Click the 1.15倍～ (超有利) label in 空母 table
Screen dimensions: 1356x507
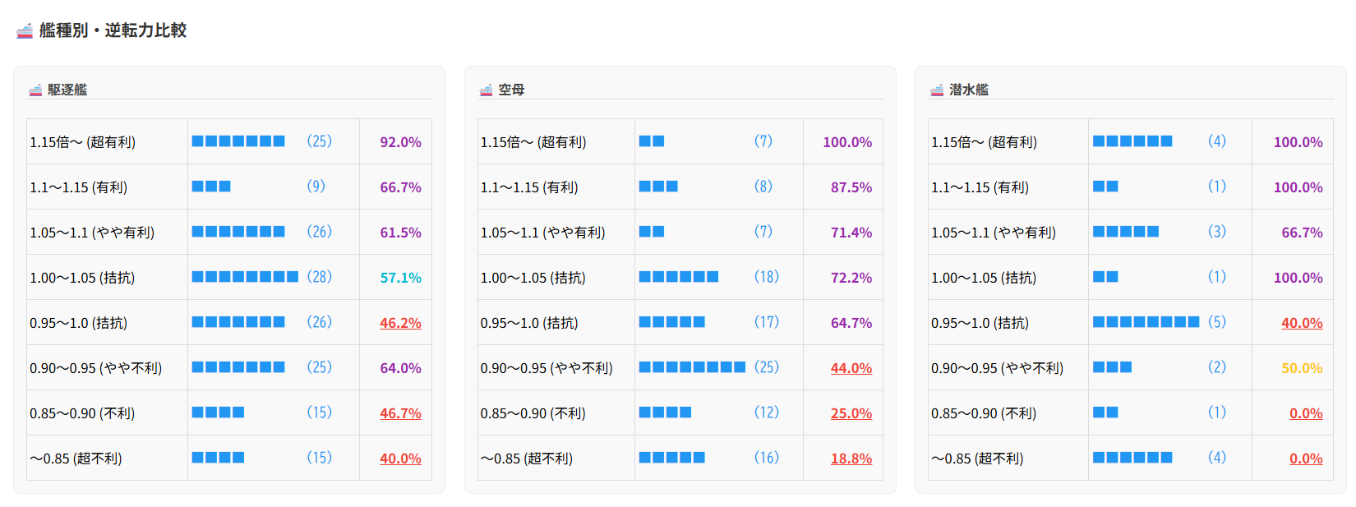(x=533, y=142)
